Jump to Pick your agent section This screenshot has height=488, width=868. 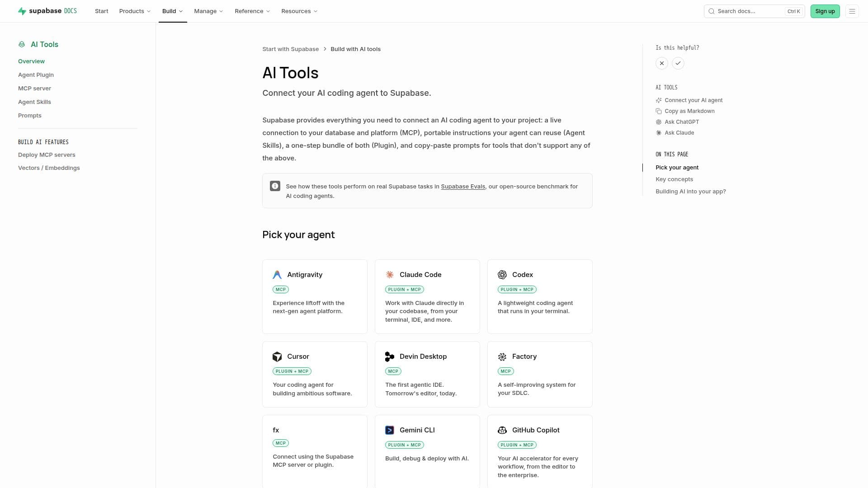[x=677, y=168]
